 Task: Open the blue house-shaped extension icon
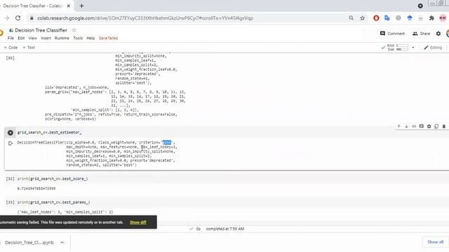click(410, 18)
